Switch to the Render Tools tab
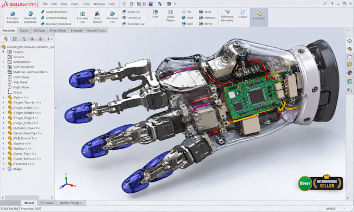 tap(96, 31)
